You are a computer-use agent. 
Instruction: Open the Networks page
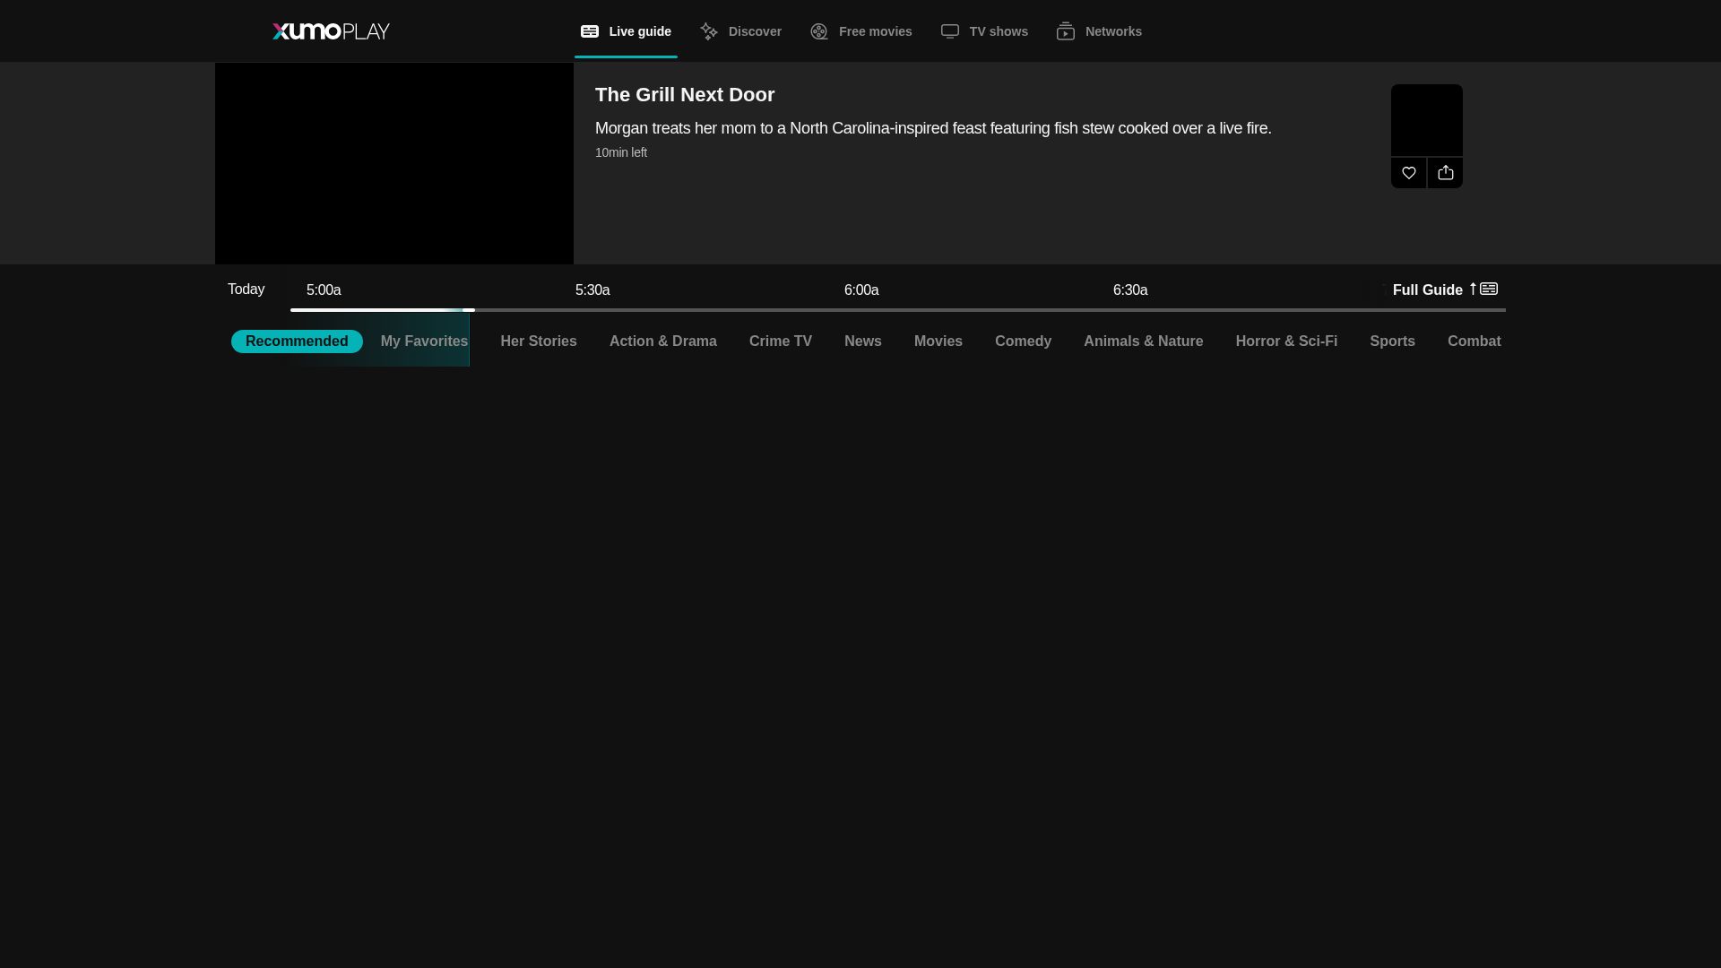(1099, 31)
